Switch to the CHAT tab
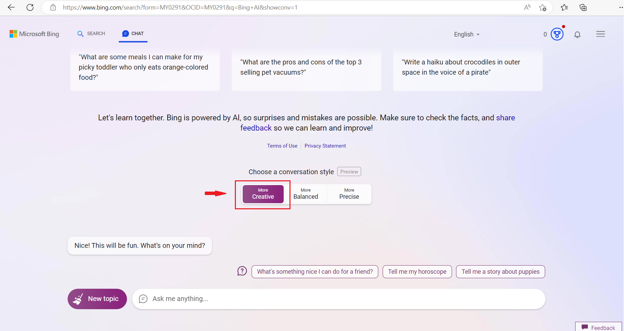The height and width of the screenshot is (331, 624). (x=133, y=33)
